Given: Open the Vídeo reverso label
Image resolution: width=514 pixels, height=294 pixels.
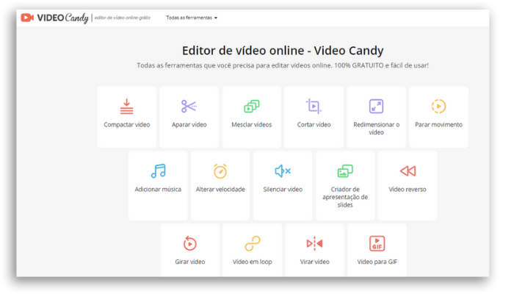Looking at the screenshot, I should pos(408,190).
